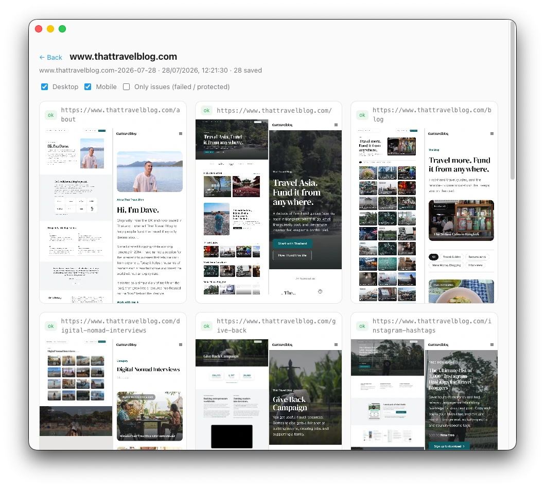Open the thattravelblog.com/blog URL
Screen dimensions: 545x488
(x=432, y=115)
